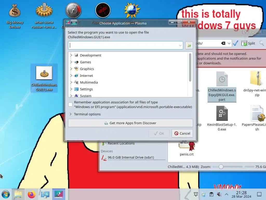Select penis.crt certificate file in Dolphin

pyautogui.click(x=187, y=148)
